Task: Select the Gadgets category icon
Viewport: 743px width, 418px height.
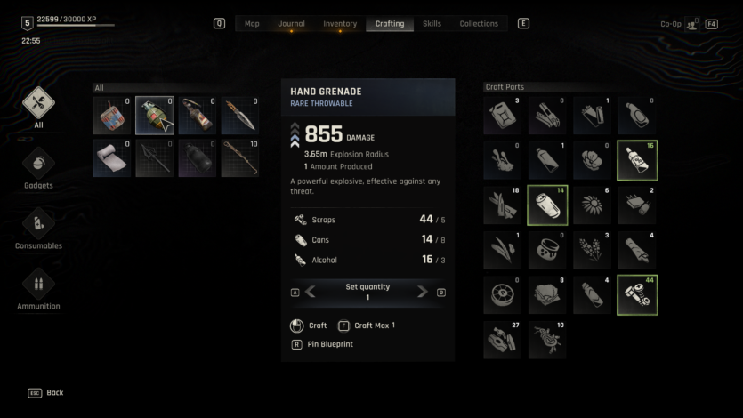Action: click(38, 164)
